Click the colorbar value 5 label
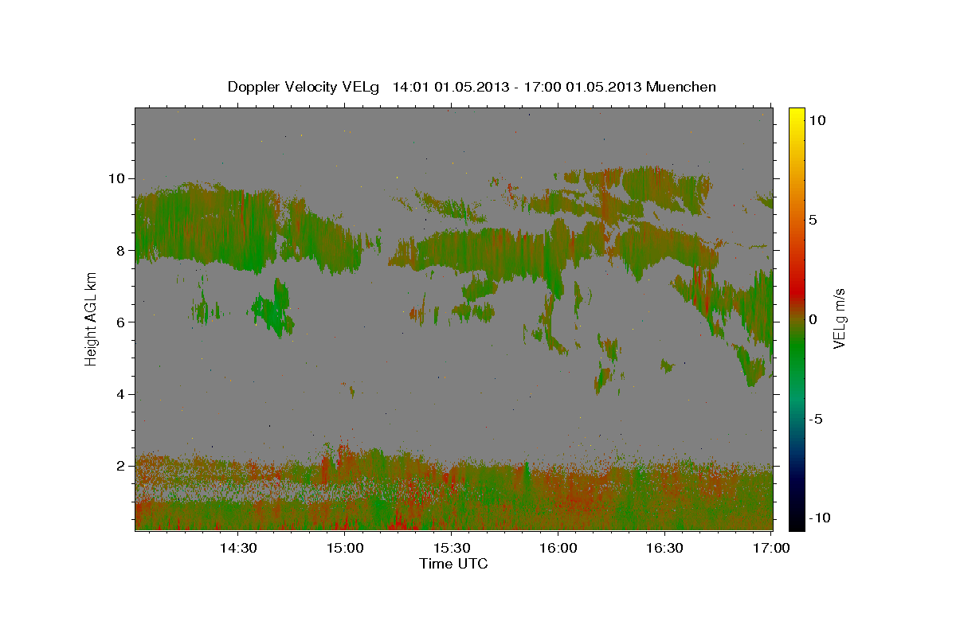The height and width of the screenshot is (637, 956). (x=814, y=220)
